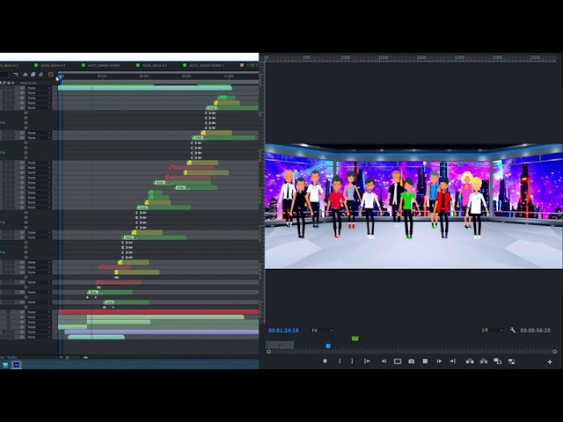Toggle safe margins rectangle icon

[x=398, y=361]
